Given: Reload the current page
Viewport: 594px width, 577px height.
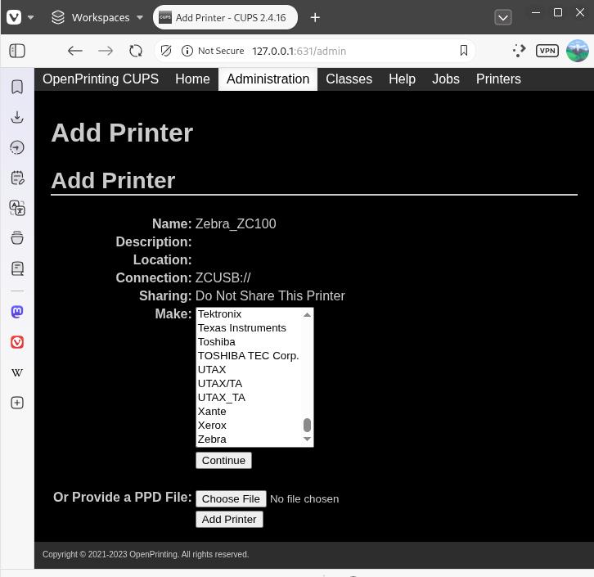Looking at the screenshot, I should (x=136, y=51).
